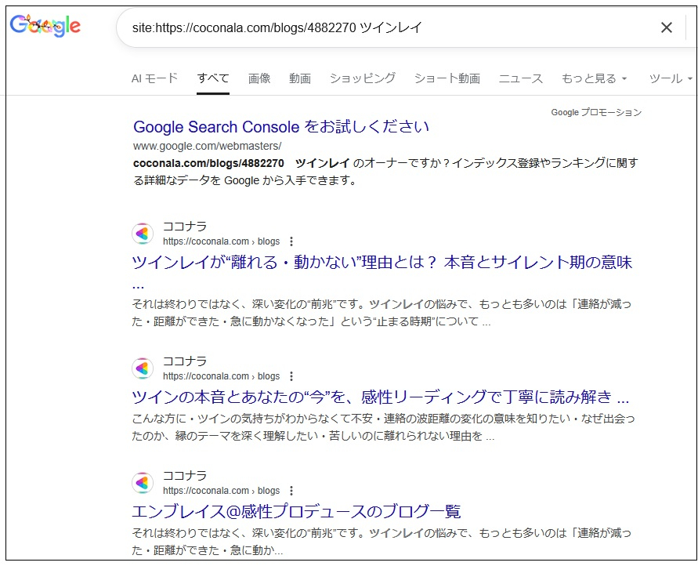Open three-dot menu for the ツインレイが“離れる result
The height and width of the screenshot is (566, 698).
click(291, 241)
